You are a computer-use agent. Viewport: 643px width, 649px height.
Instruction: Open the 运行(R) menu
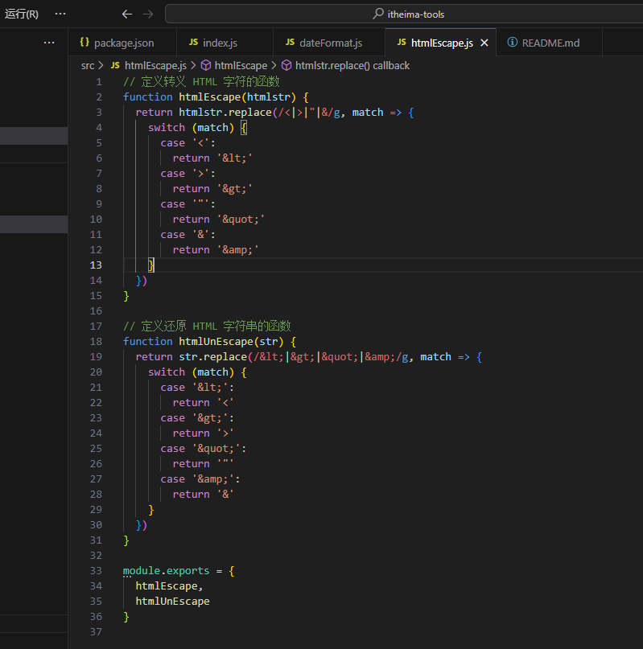[22, 14]
